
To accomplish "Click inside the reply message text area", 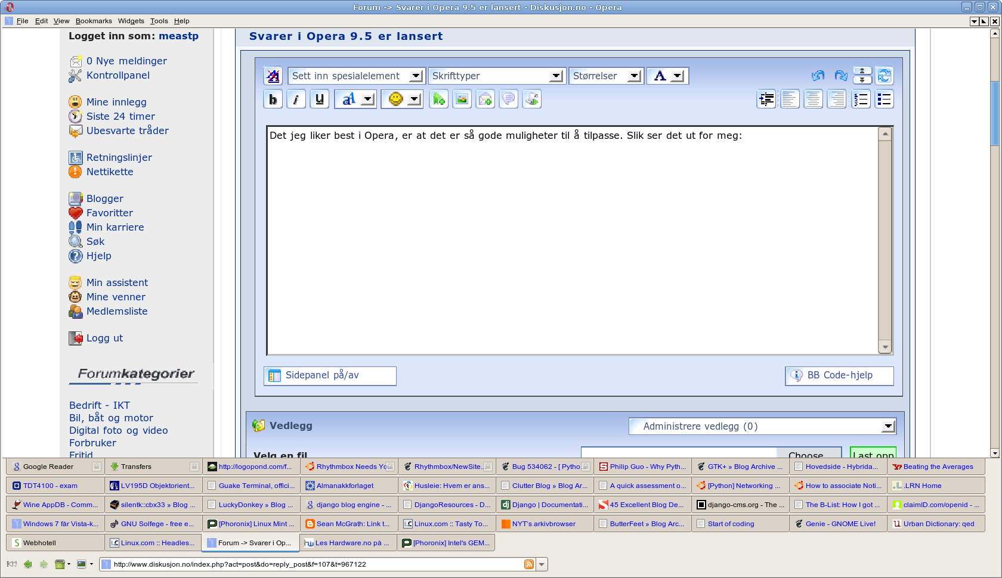I will [573, 241].
